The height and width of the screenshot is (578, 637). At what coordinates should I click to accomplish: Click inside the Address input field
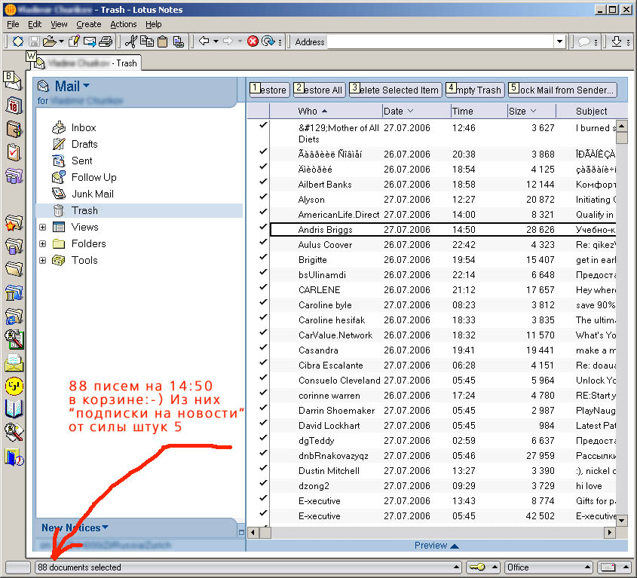[x=440, y=41]
